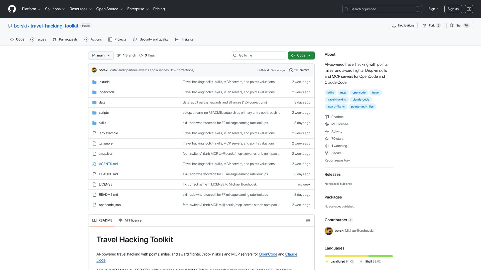Open the README outline list icon
This screenshot has height=270, width=481.
(308, 220)
